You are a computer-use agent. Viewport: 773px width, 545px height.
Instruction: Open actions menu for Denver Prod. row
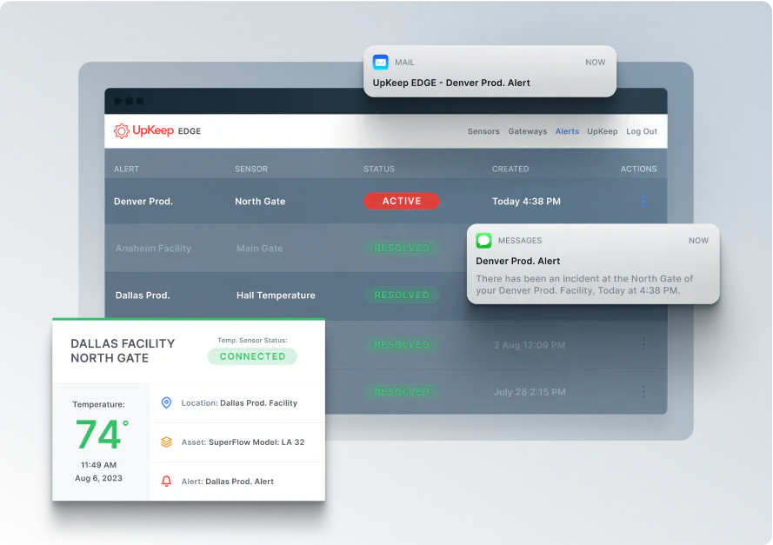tap(643, 201)
